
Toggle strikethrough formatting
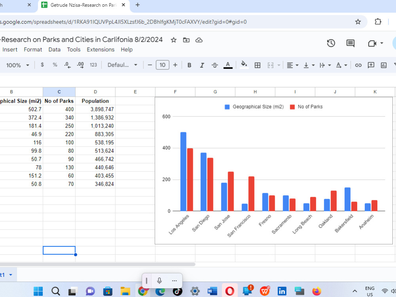click(x=215, y=65)
